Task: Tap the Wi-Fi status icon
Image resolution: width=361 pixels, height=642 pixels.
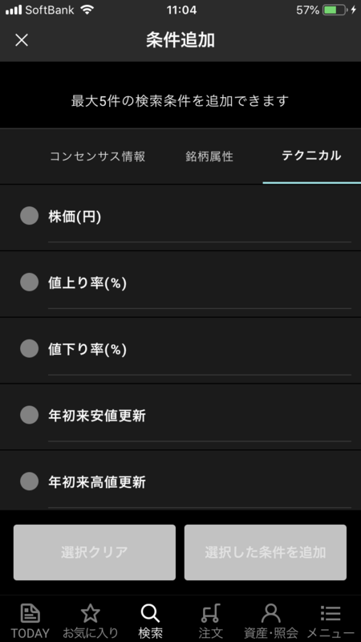Action: [x=87, y=10]
